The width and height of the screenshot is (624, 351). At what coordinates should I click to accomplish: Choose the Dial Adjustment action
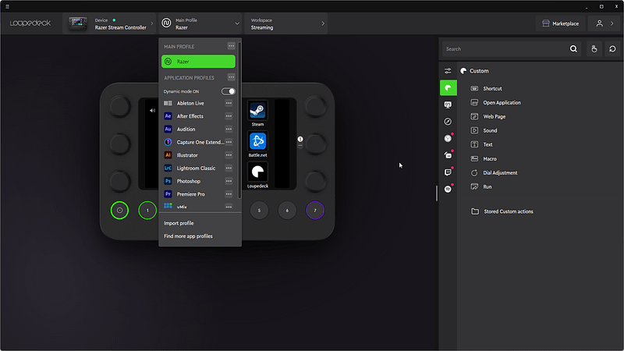pos(494,172)
